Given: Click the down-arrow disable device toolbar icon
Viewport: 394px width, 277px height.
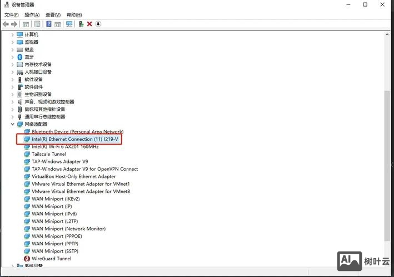Looking at the screenshot, I should pyautogui.click(x=98, y=24).
